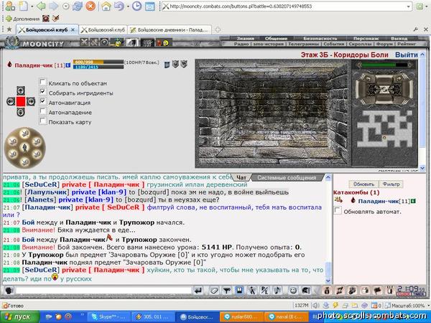Open the Знания menu
This screenshot has height=323, width=431.
[x=246, y=39]
